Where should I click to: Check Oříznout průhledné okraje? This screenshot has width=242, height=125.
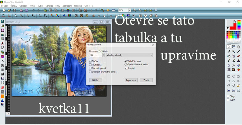(90, 72)
